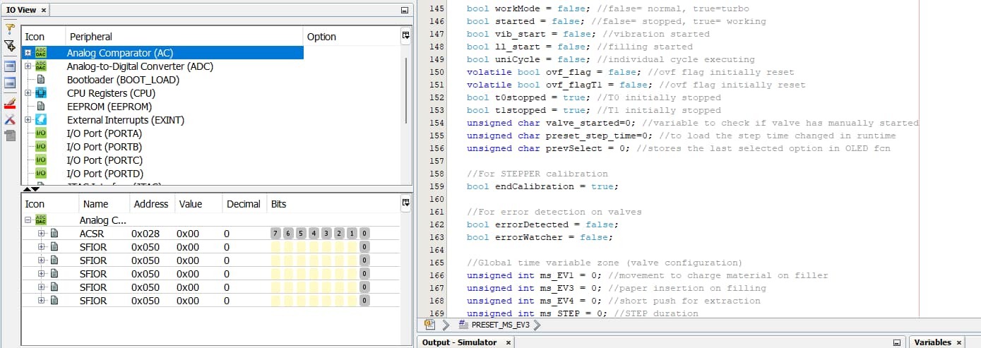Toggle bit 0 of the ACSR register
Image resolution: width=981 pixels, height=348 pixels.
[364, 234]
